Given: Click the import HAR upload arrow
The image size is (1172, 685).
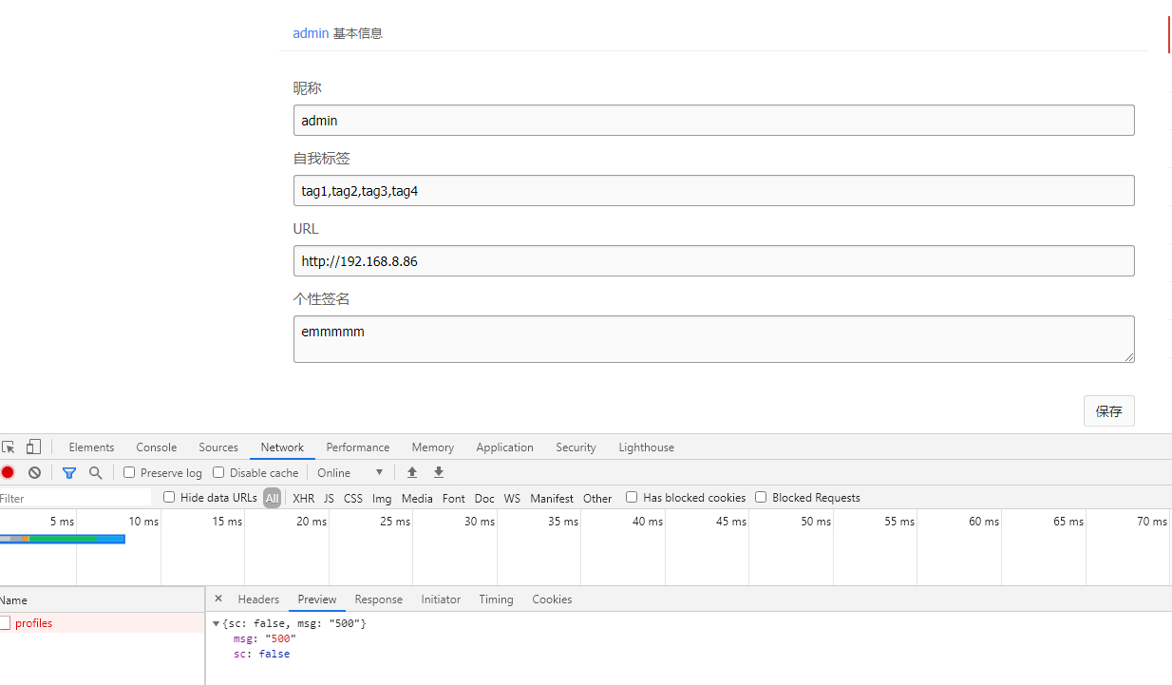Looking at the screenshot, I should pos(412,472).
